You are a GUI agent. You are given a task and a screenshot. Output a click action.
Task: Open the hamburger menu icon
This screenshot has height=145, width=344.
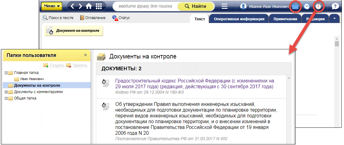(x=224, y=6)
